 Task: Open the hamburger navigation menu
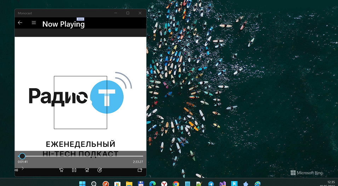coord(34,23)
